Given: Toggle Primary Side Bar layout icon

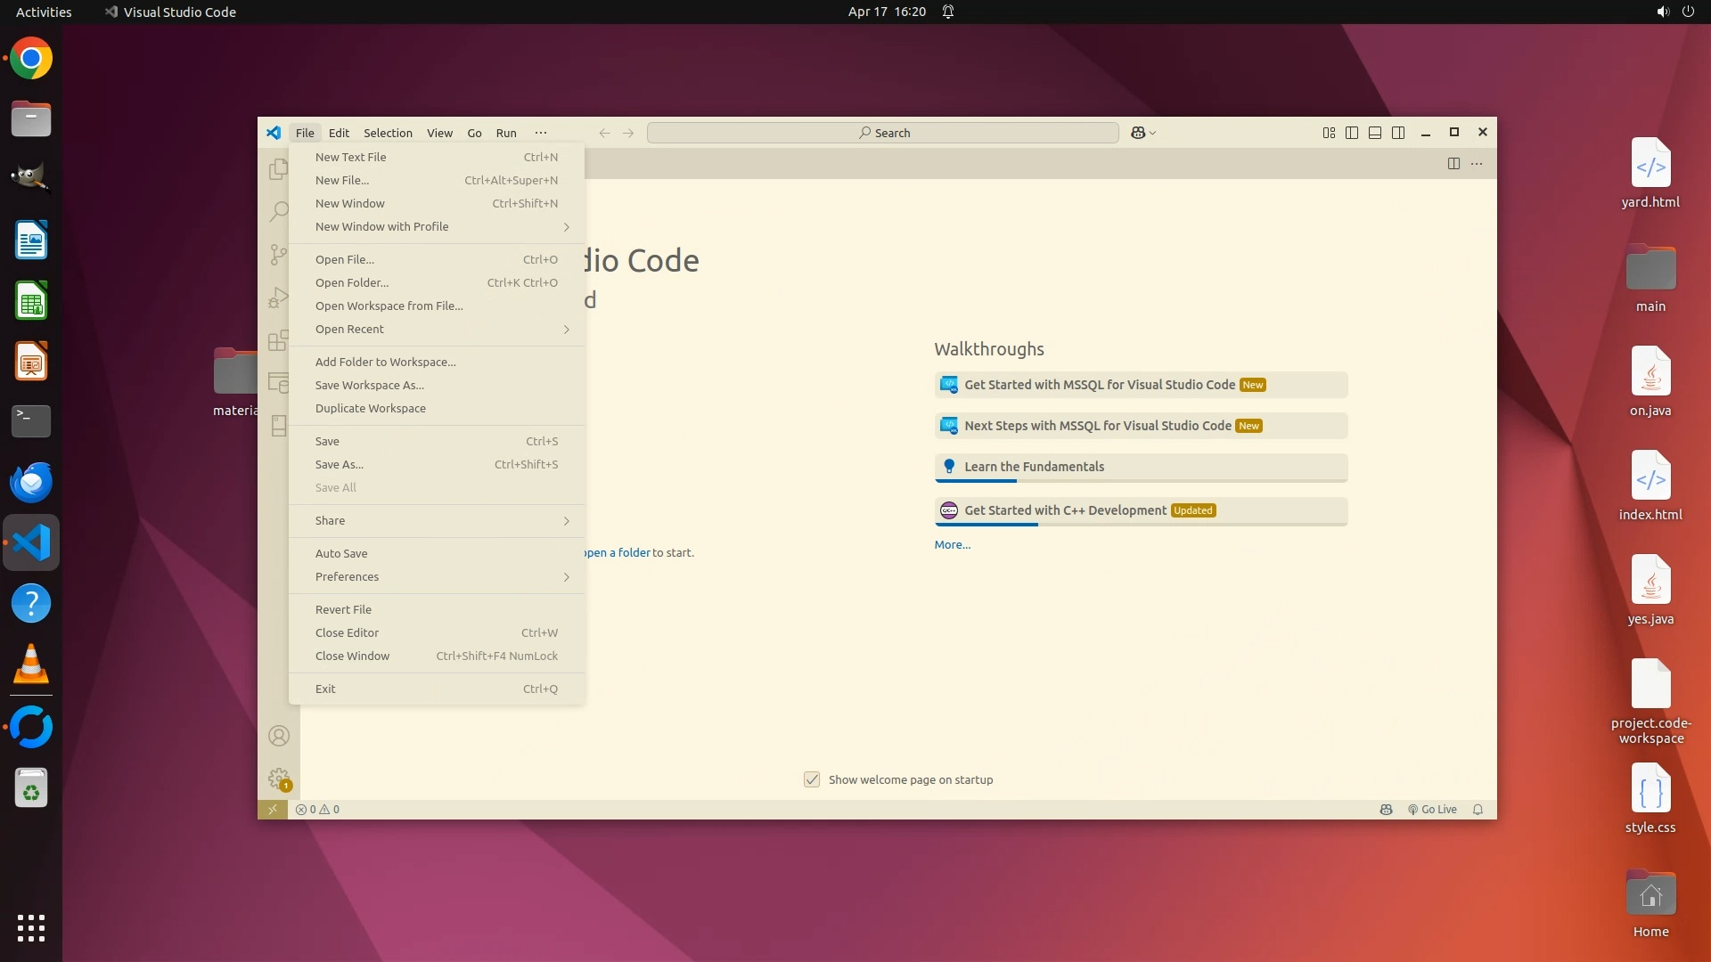Looking at the screenshot, I should click(1352, 133).
